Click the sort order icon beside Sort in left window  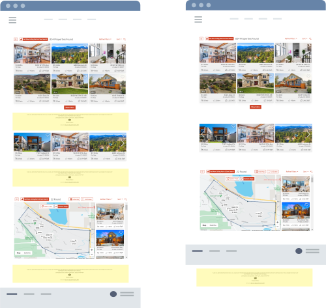[x=125, y=39]
